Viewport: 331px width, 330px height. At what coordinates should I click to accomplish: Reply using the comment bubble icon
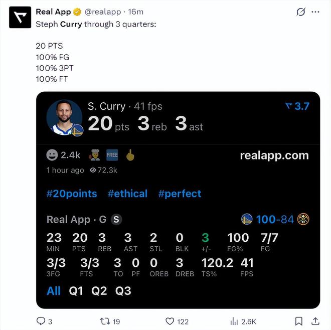click(41, 321)
